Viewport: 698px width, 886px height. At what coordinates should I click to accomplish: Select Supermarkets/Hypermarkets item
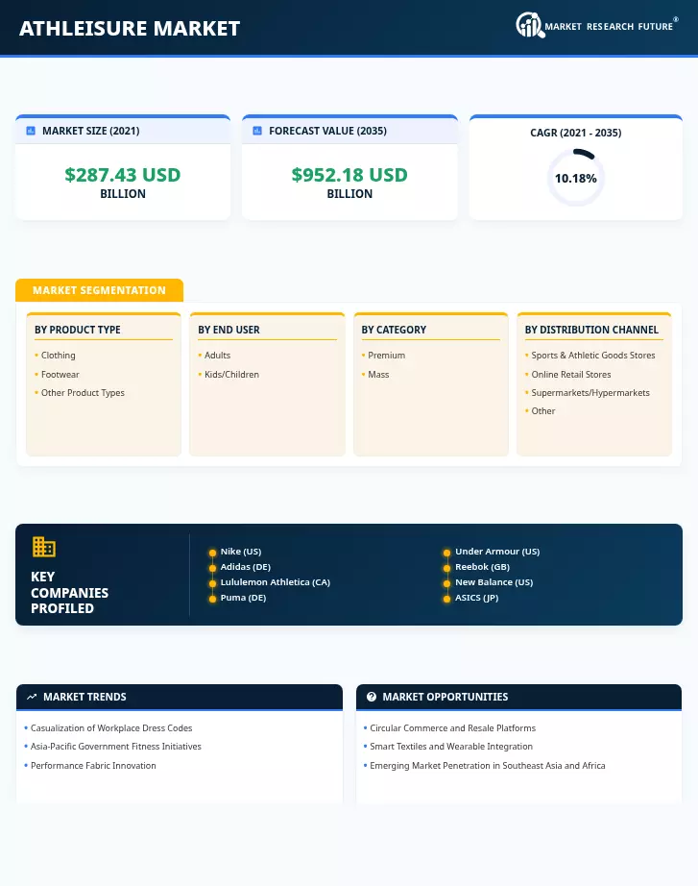click(590, 393)
